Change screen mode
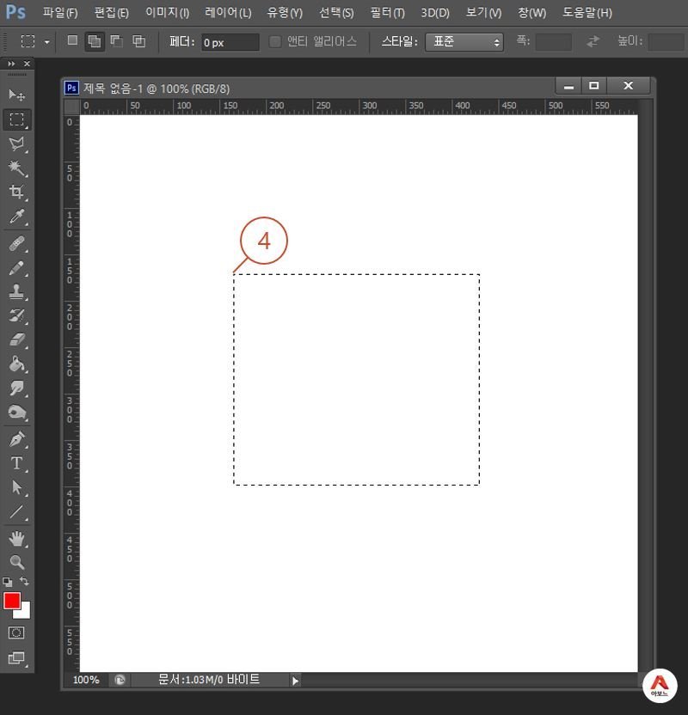This screenshot has height=715, width=688. click(16, 657)
